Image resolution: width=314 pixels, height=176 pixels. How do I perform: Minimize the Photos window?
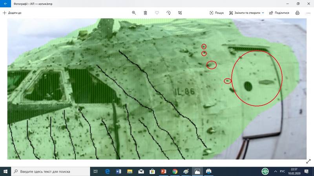tap(288, 4)
